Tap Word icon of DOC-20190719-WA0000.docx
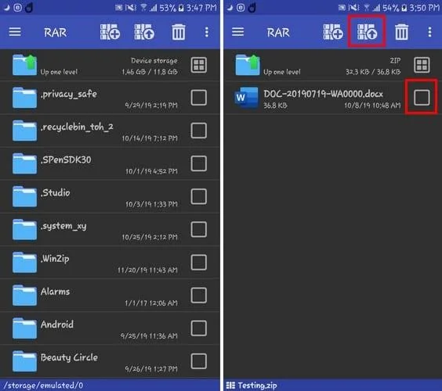442x391 pixels. (246, 98)
